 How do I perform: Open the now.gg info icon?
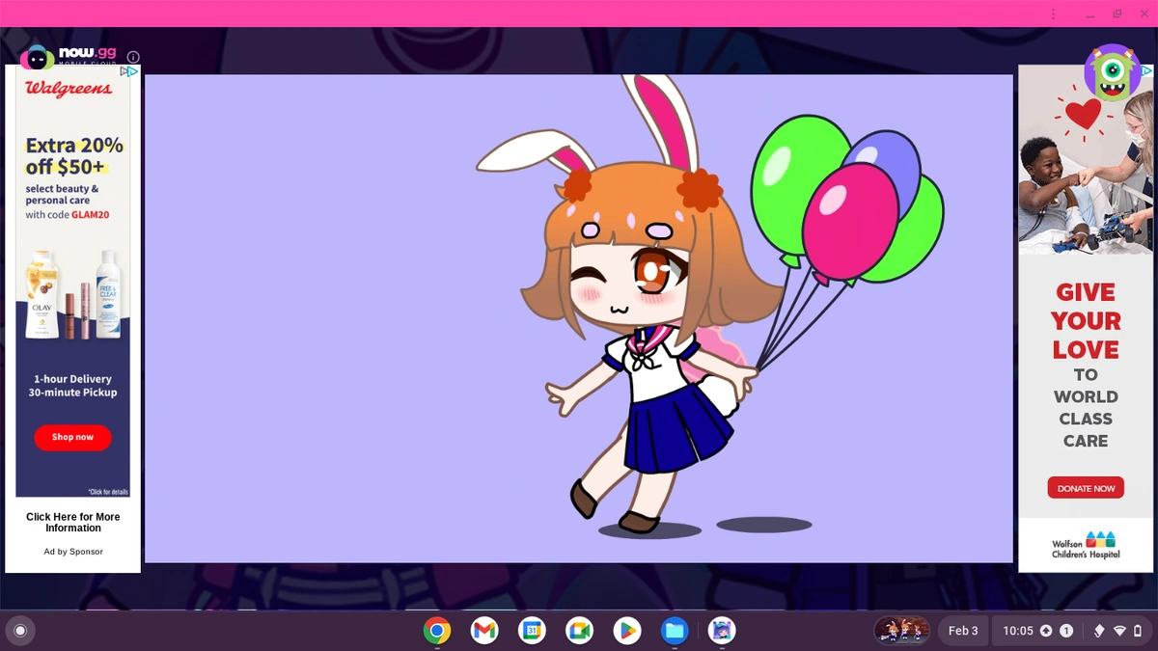[x=133, y=56]
